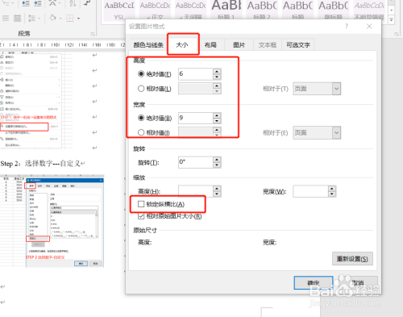Switch to the 布局 tab
Image resolution: width=403 pixels, height=317 pixels.
[x=210, y=45]
